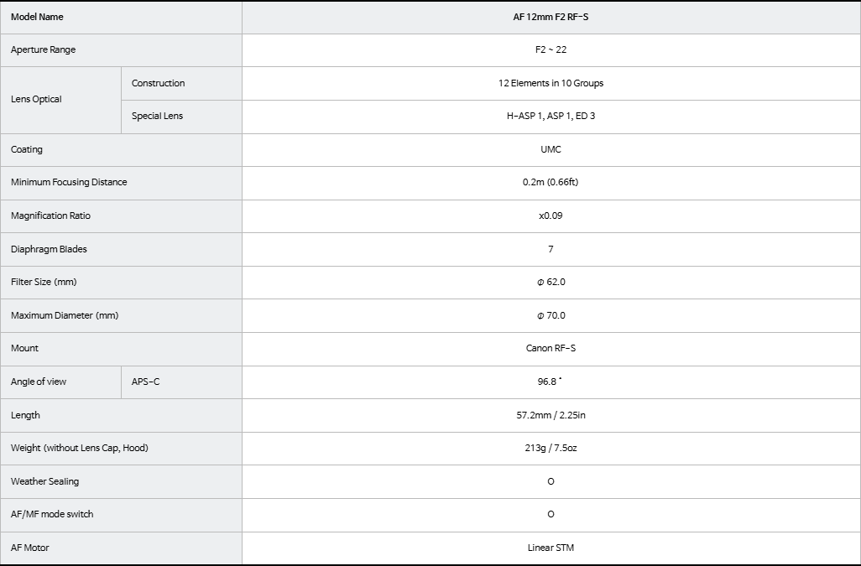
Task: Click the APS-C sub-label cell
Action: pyautogui.click(x=181, y=382)
